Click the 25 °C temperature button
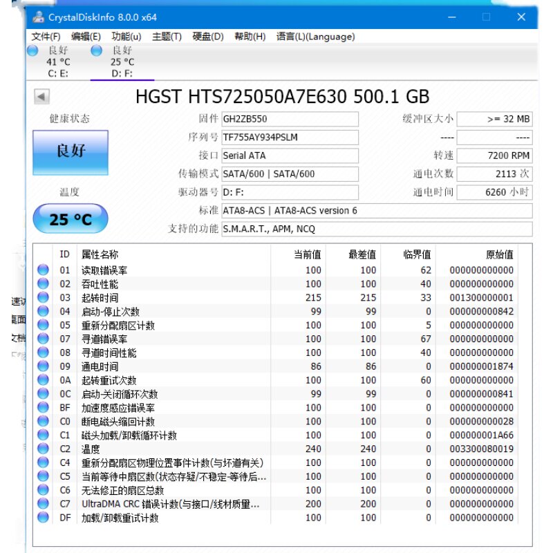 (71, 218)
